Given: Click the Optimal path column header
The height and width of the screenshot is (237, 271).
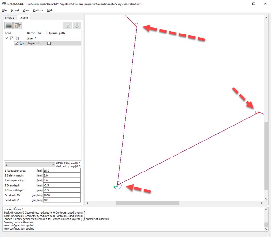Looking at the screenshot, I should pos(56,33).
